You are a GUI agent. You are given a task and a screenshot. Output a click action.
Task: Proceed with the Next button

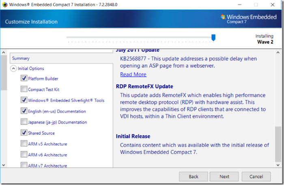[224, 176]
